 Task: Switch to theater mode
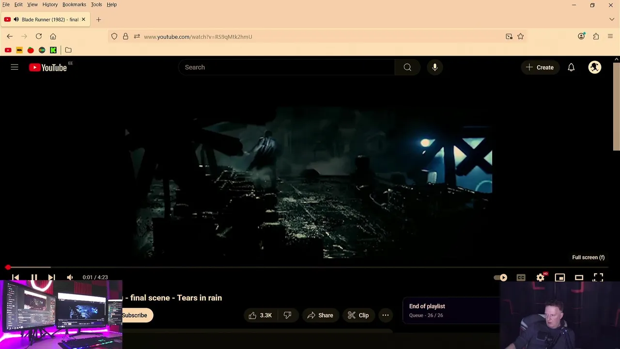(x=579, y=277)
